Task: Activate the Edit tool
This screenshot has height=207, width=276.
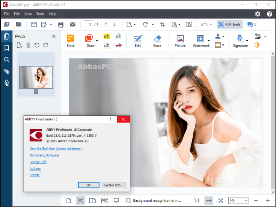Action: pyautogui.click(x=138, y=41)
